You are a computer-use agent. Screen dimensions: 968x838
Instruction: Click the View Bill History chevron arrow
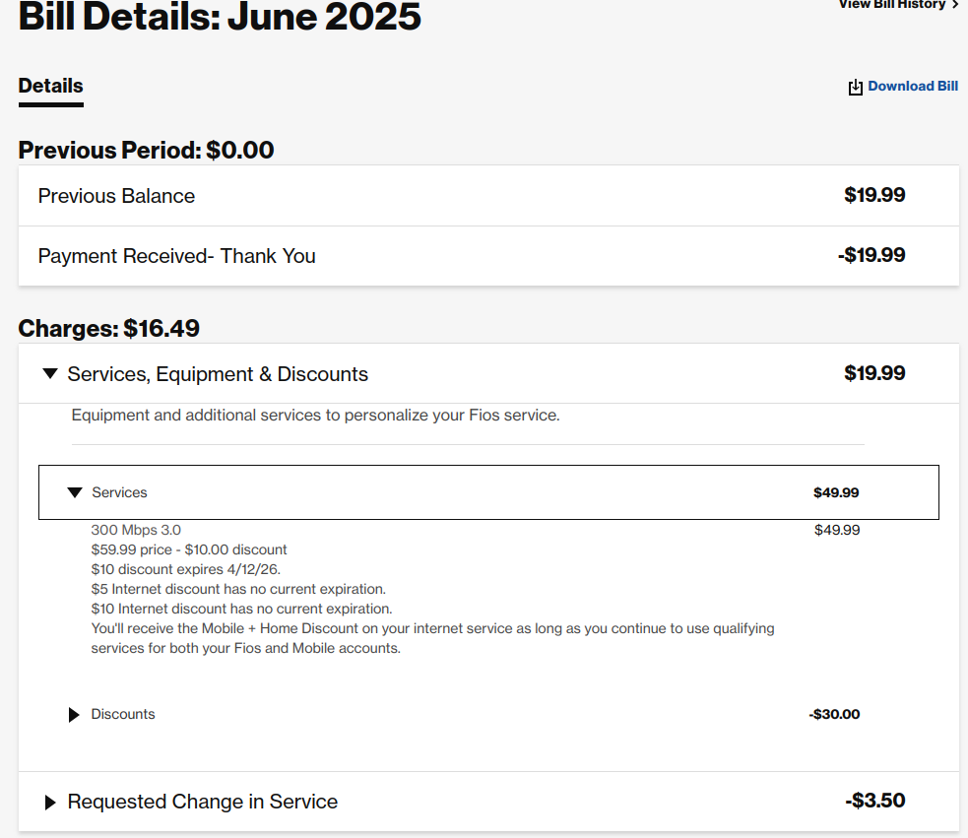pyautogui.click(x=955, y=4)
